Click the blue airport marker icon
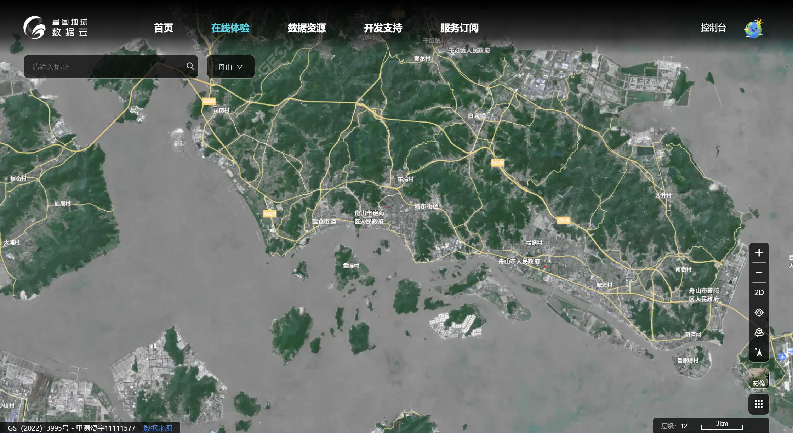This screenshot has height=433, width=793. 782,357
